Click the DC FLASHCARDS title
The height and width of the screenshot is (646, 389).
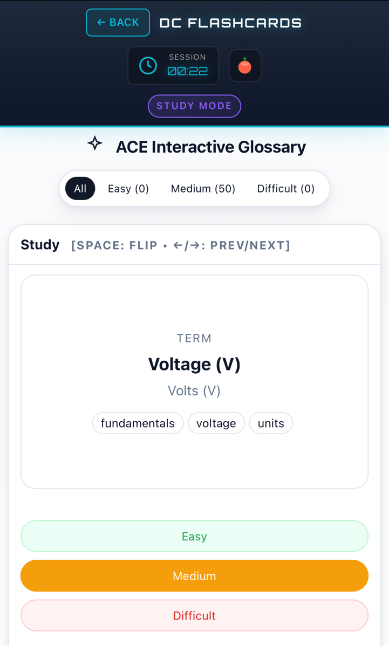point(230,23)
